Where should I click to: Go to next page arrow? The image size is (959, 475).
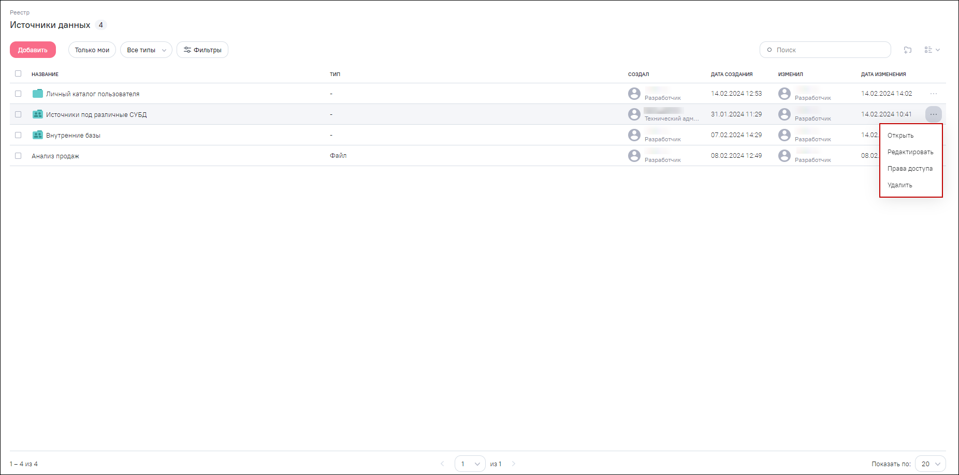pyautogui.click(x=514, y=464)
